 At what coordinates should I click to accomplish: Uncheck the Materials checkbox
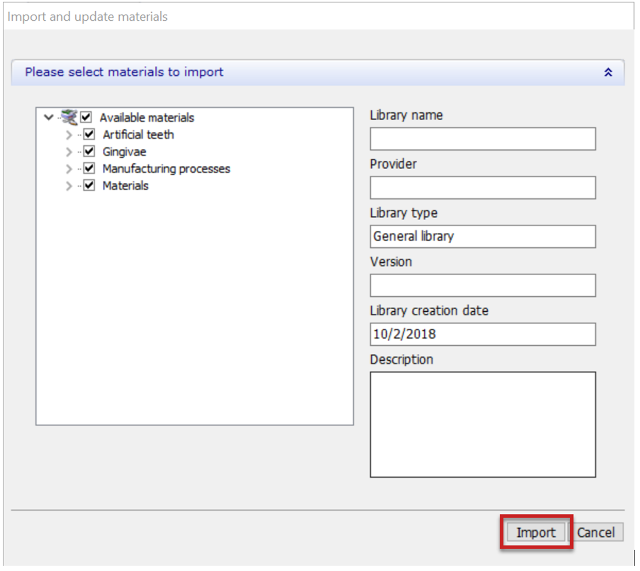click(x=89, y=186)
